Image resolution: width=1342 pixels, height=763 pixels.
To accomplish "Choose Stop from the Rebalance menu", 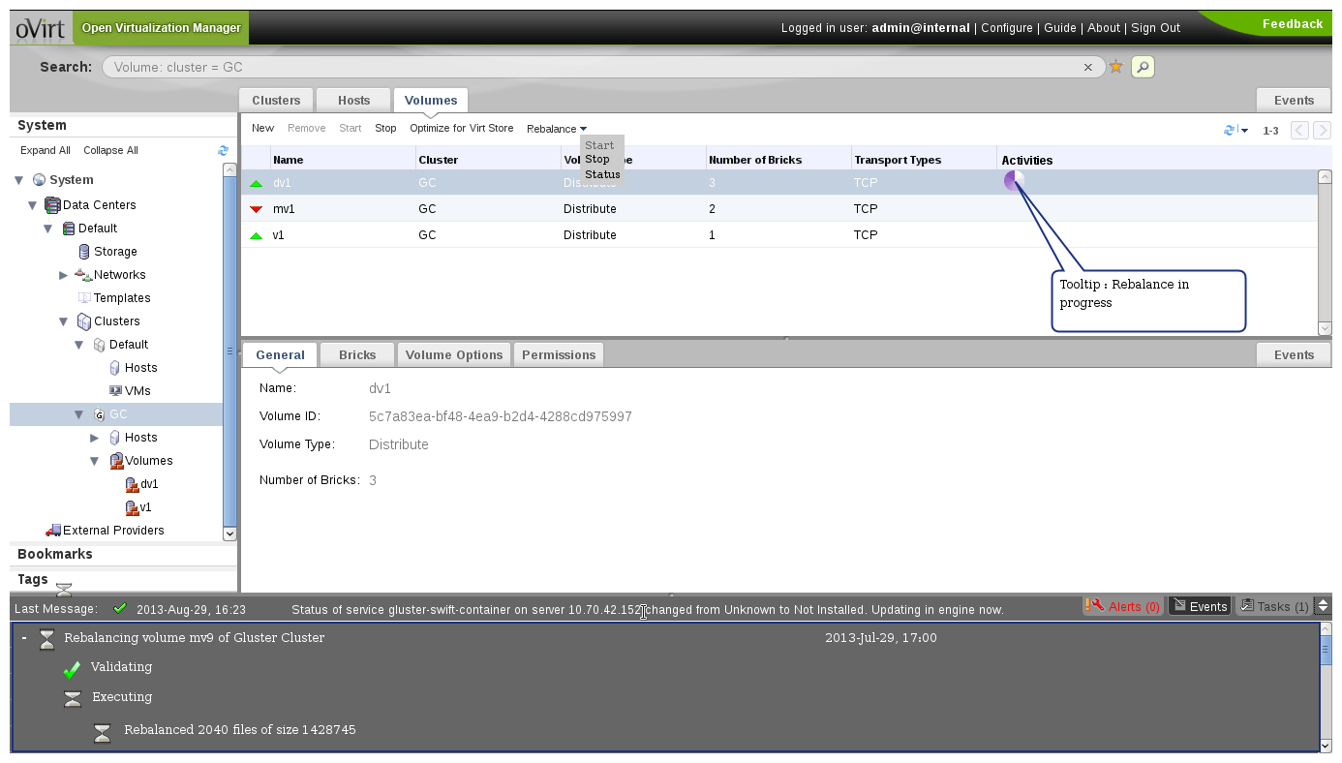I will click(597, 160).
